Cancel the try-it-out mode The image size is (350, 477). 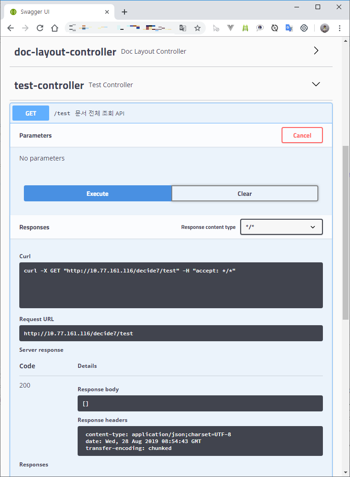tap(302, 135)
